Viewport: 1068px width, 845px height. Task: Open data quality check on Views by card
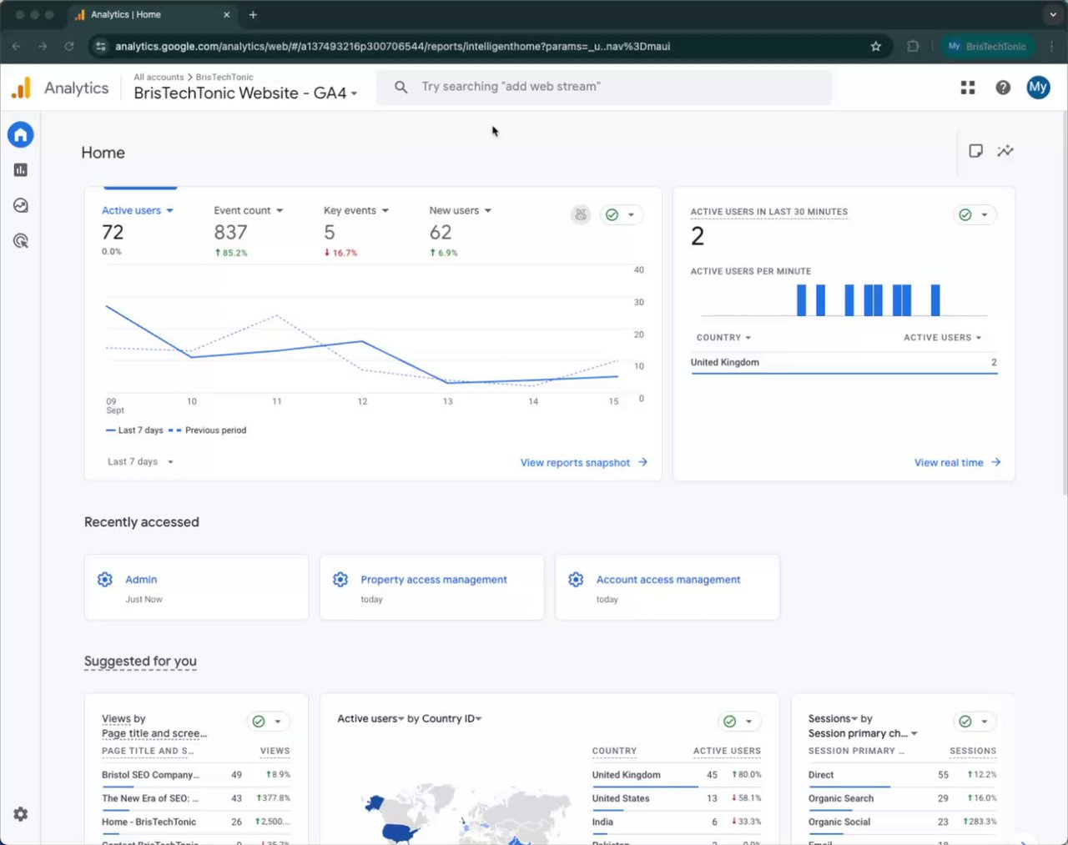[x=269, y=722]
